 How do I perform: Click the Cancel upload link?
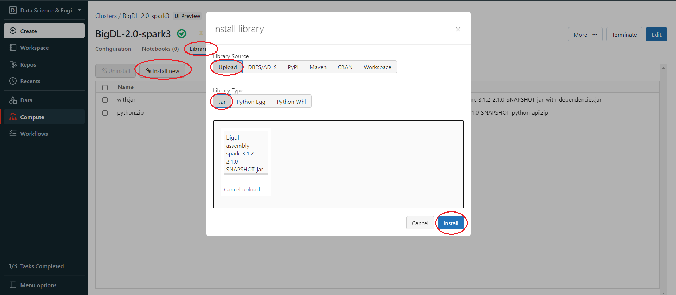tap(242, 190)
